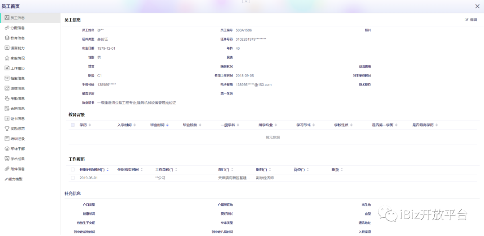Open 奖励惩罚 trophy icon
Image resolution: width=484 pixels, height=236 pixels.
(x=7, y=129)
